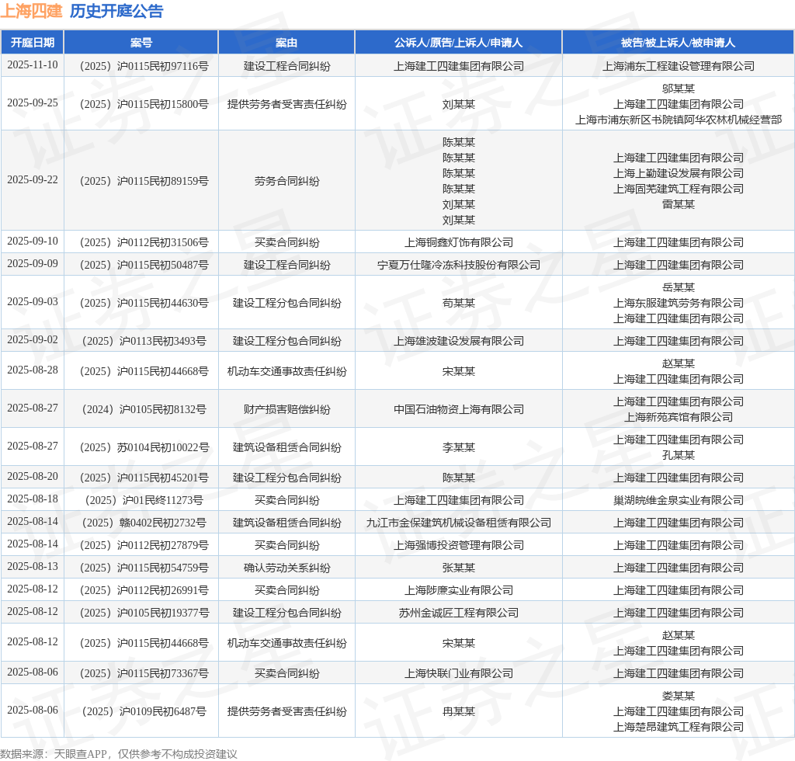This screenshot has height=761, width=795.
Task: Click plaintiff "上海铜鑫灯饰有限公司"
Action: 459,242
